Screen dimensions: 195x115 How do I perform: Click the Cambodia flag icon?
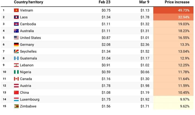pyautogui.click(x=16, y=24)
